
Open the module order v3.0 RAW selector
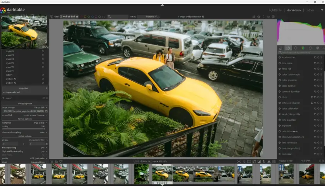[306, 161]
